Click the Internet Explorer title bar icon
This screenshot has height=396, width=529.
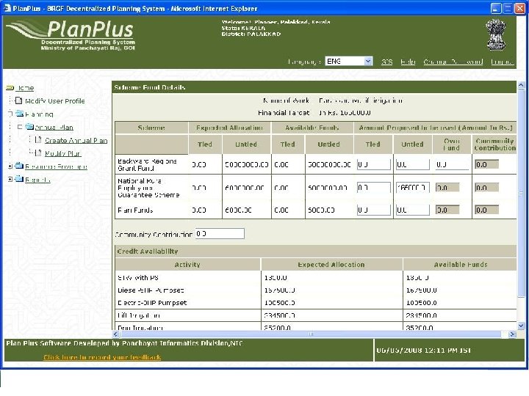coord(7,8)
